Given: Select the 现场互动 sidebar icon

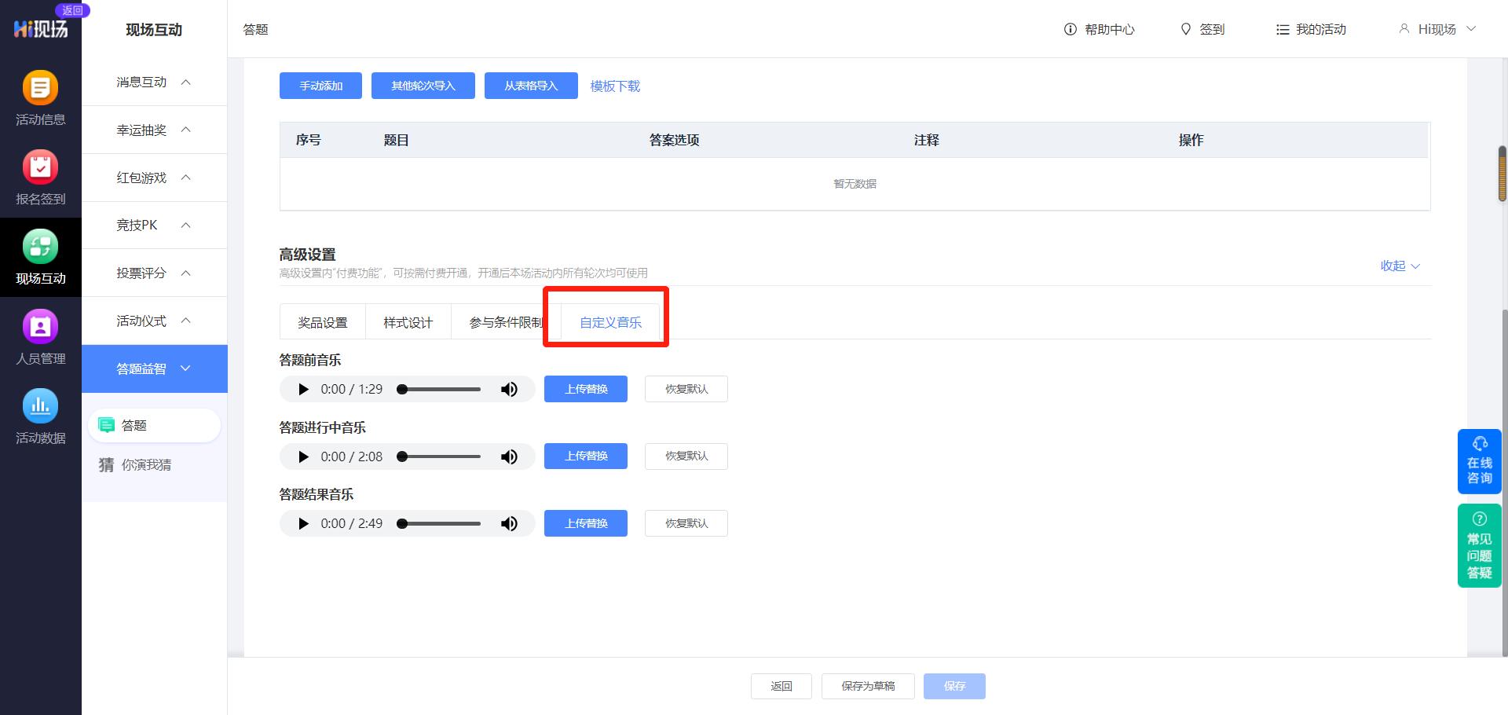Looking at the screenshot, I should tap(40, 258).
